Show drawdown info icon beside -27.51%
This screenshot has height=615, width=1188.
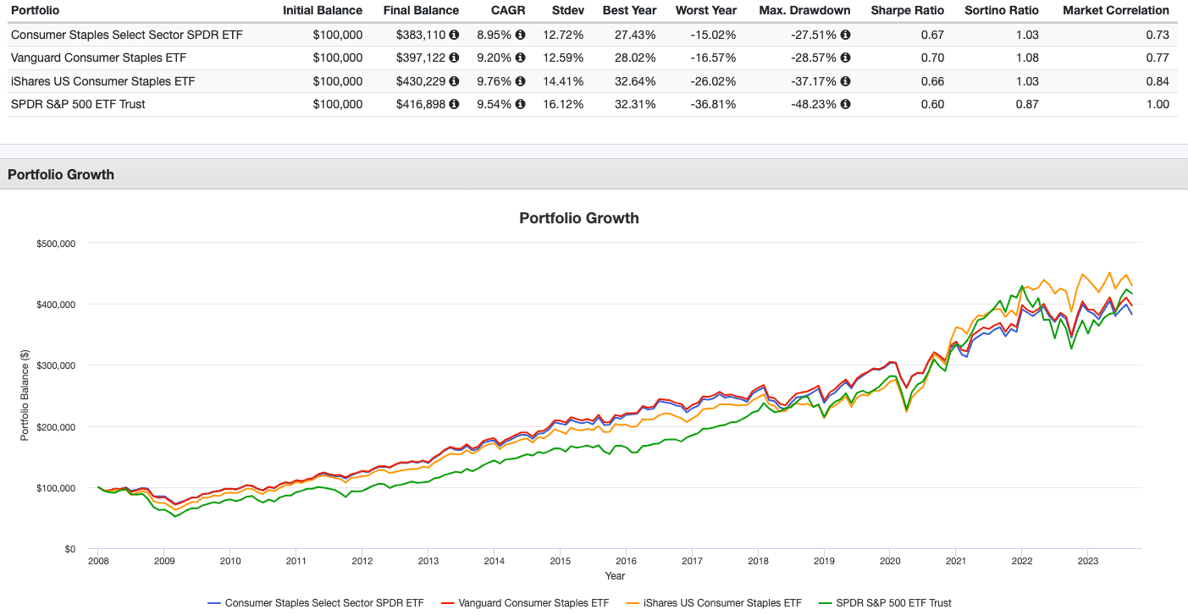(x=846, y=35)
